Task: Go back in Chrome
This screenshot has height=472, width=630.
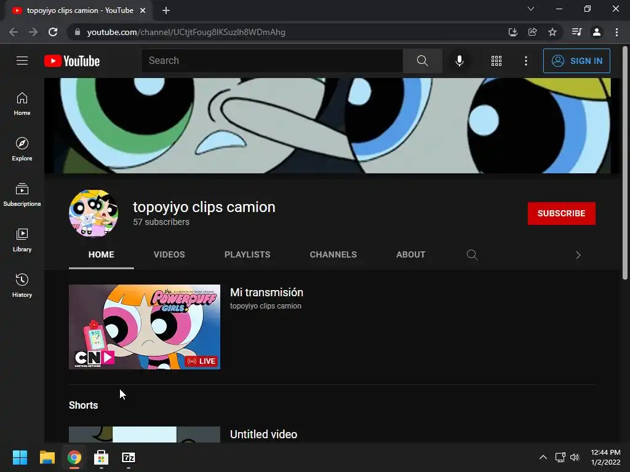Action: (x=14, y=32)
